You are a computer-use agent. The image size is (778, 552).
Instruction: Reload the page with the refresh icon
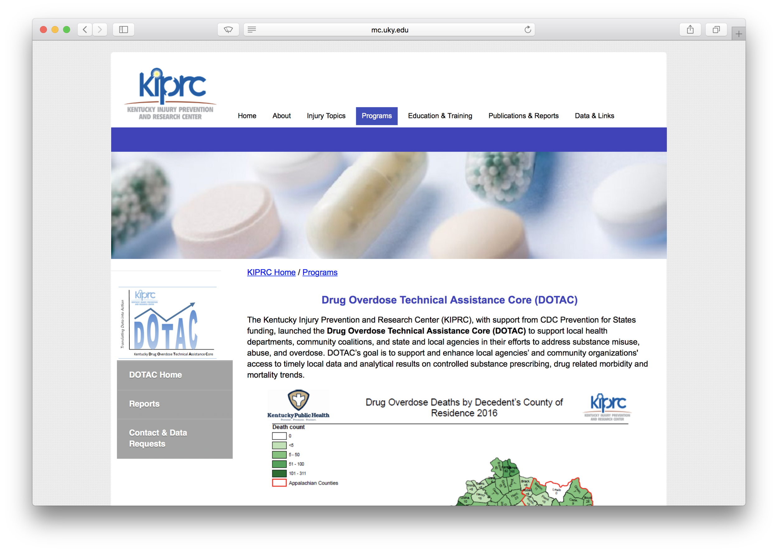[x=527, y=30]
